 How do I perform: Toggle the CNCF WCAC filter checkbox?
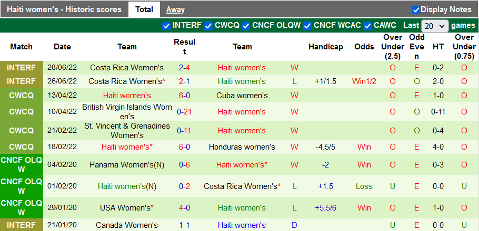pyautogui.click(x=307, y=25)
